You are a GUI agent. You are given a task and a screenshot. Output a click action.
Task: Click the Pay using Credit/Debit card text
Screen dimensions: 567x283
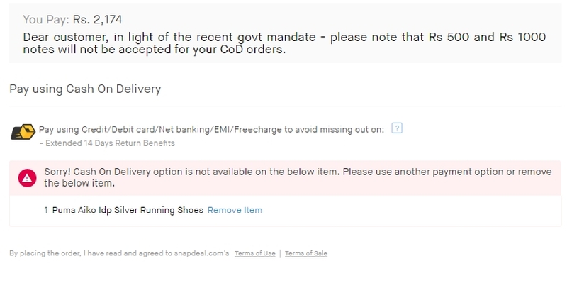tap(211, 130)
